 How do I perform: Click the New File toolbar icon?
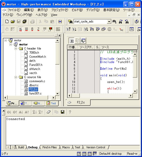coord(7,21)
